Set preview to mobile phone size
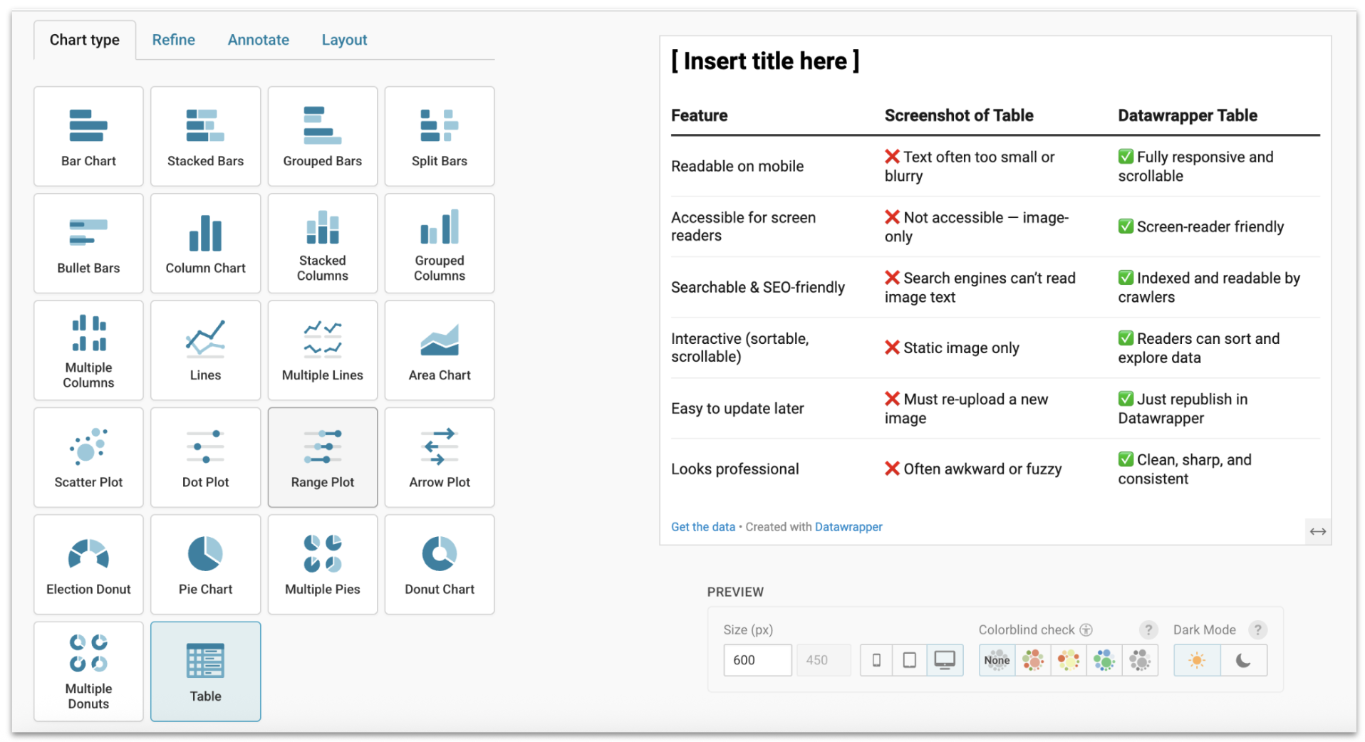This screenshot has width=1365, height=742. [876, 660]
